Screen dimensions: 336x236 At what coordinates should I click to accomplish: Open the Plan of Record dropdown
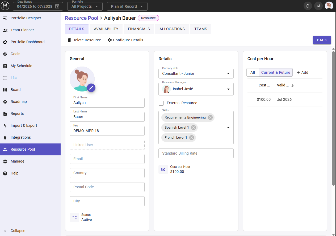(127, 6)
